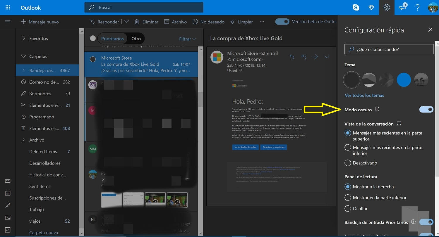Click the Reply arrow in message header
Viewport: 439px width, 237px height.
(292, 57)
